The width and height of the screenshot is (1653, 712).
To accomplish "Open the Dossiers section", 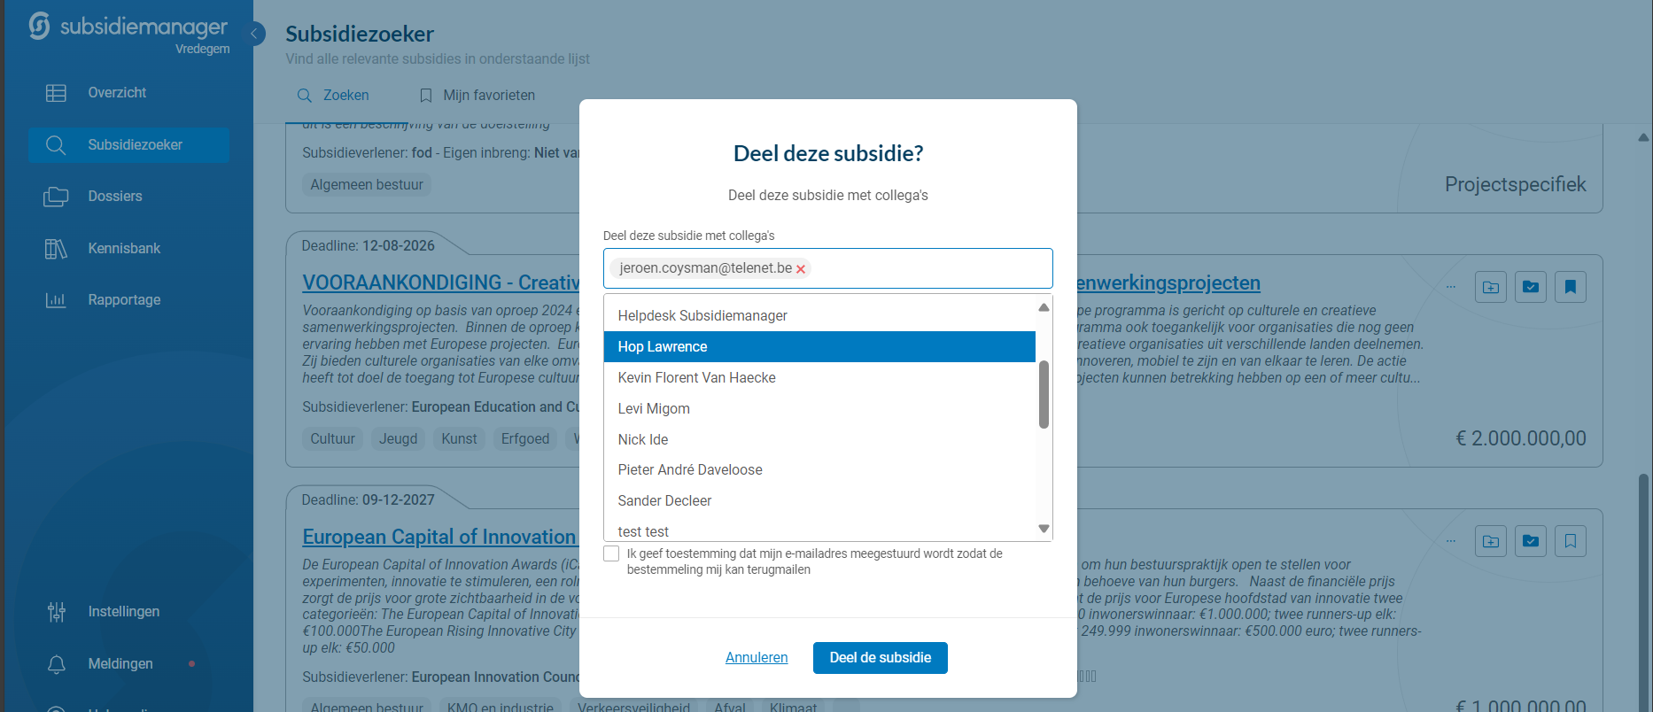I will (x=114, y=197).
